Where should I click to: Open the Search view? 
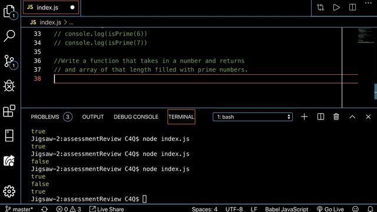(9, 36)
